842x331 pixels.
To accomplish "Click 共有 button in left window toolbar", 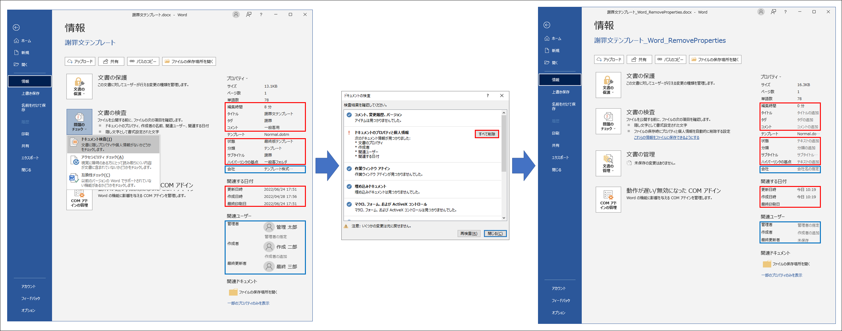I will pos(111,61).
